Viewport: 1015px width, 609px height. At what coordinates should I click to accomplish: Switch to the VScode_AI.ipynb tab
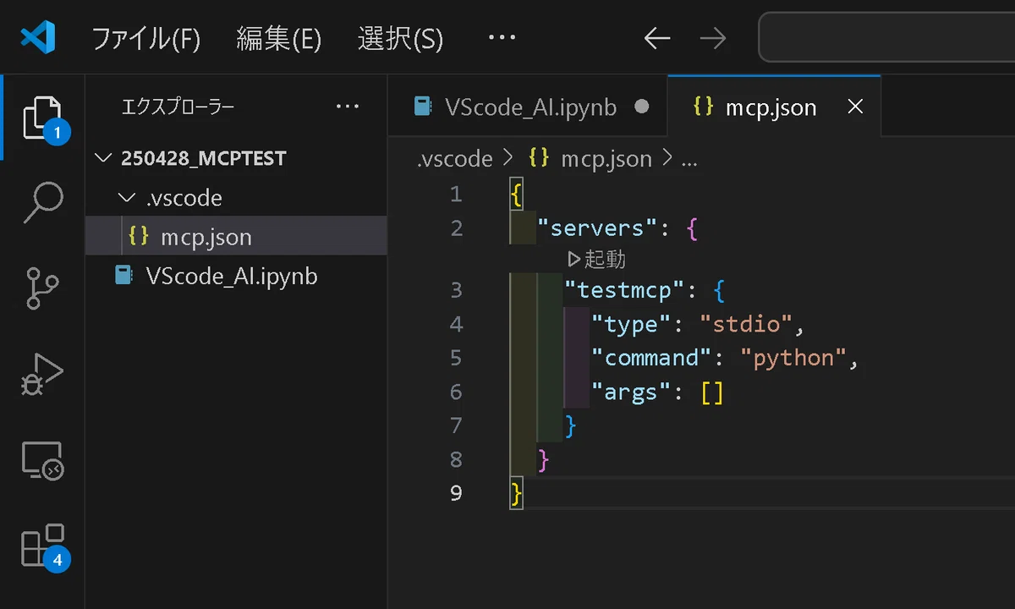pyautogui.click(x=528, y=107)
